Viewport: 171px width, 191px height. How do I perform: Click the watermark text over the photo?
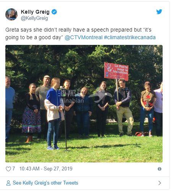click(72, 97)
